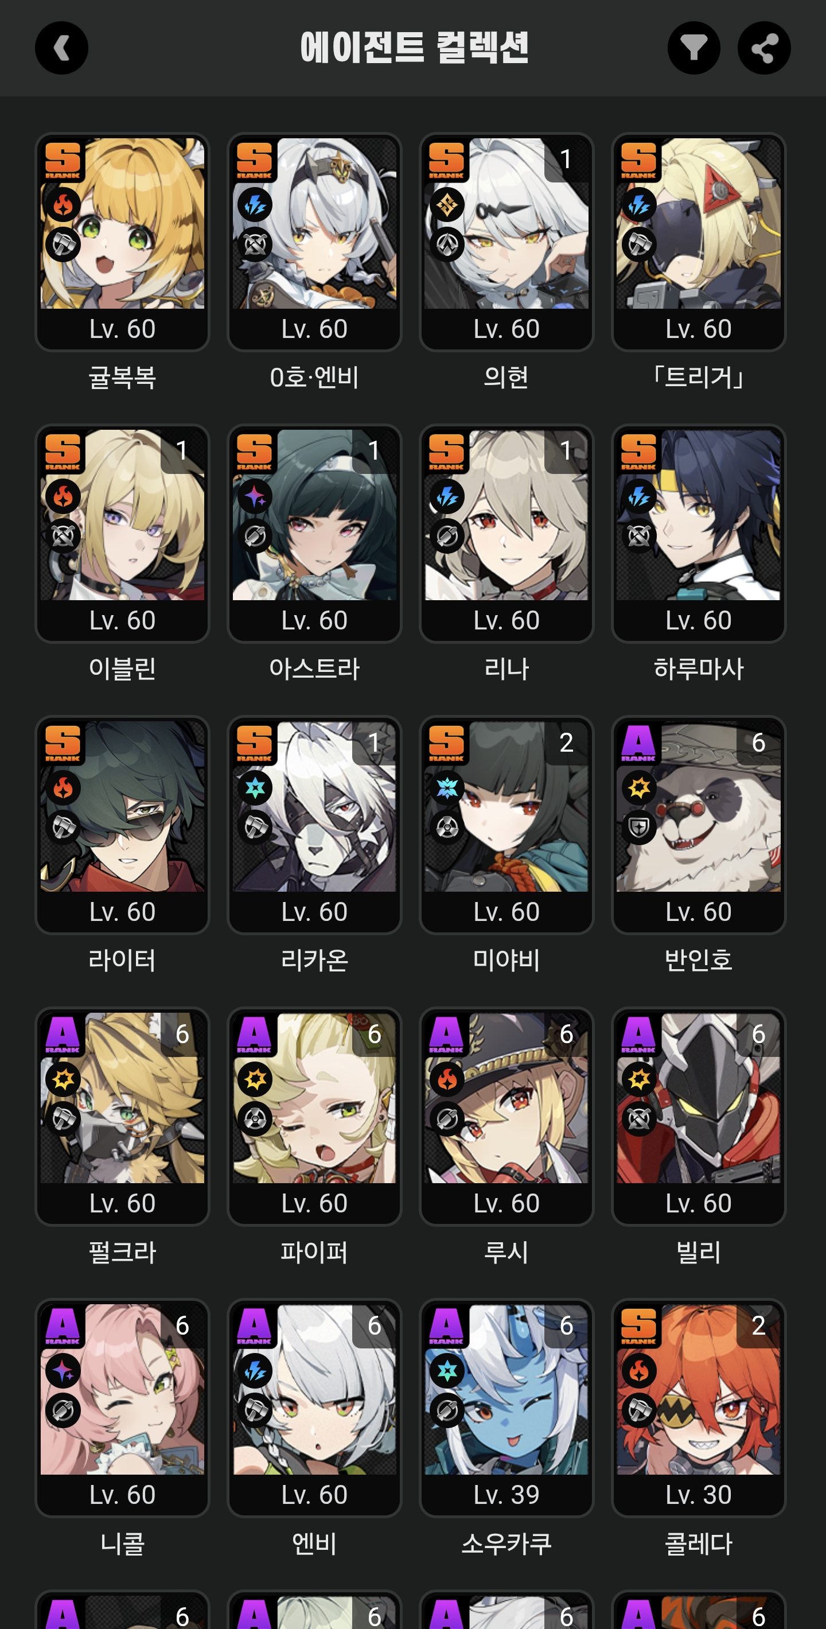The image size is (826, 1629).
Task: Tap the 리나 agent portrait
Action: tap(506, 515)
